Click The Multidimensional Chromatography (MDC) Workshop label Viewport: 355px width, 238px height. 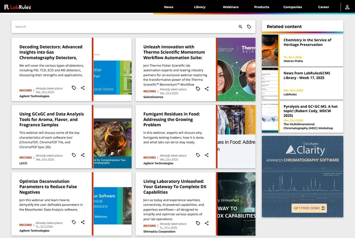click(308, 126)
